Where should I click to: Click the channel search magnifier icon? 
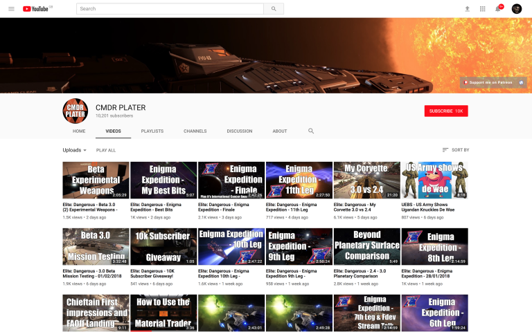311,131
